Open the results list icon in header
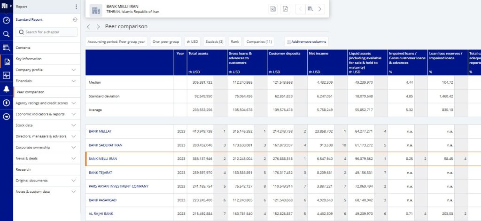This screenshot has height=221, width=481. pyautogui.click(x=310, y=9)
